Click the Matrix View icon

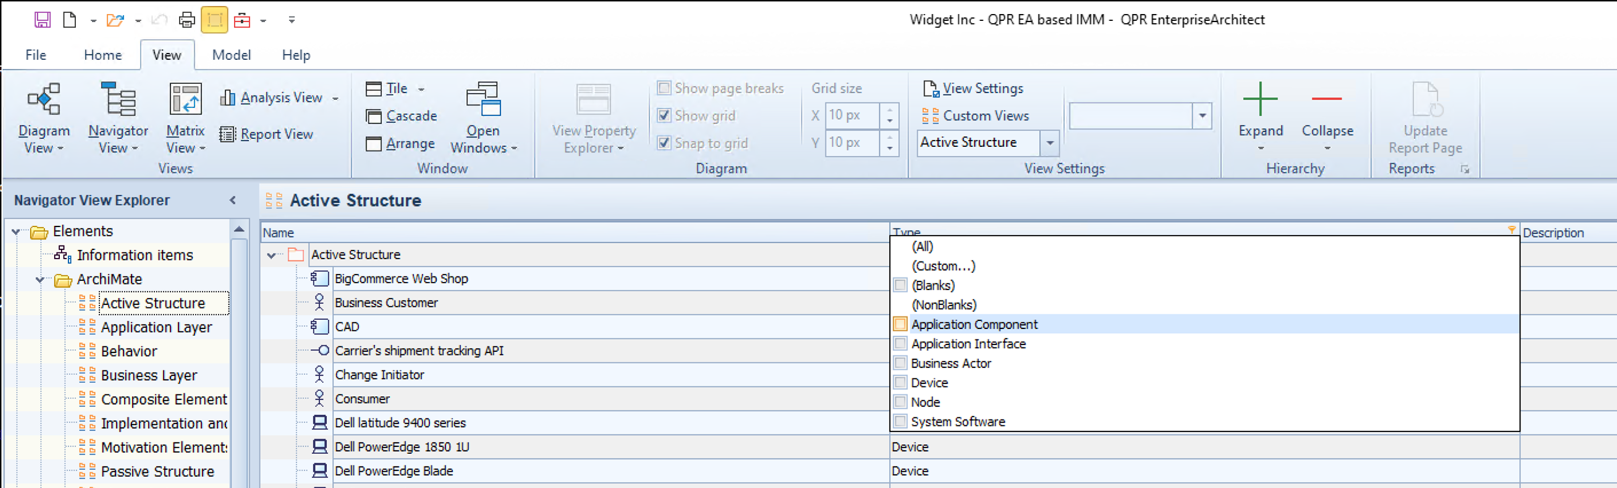tap(185, 100)
